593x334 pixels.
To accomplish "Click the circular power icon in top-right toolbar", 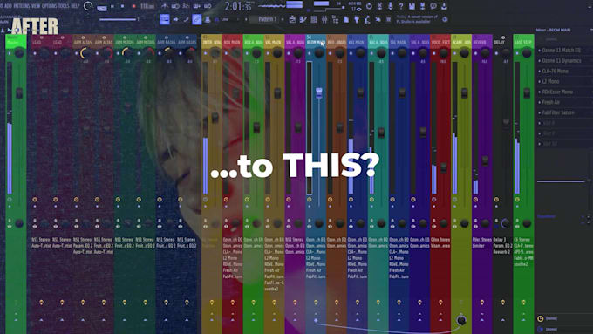I will (369, 6).
